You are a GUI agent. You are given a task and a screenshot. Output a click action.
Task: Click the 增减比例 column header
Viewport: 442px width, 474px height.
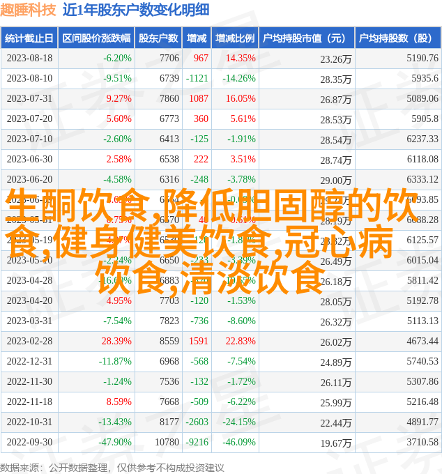coord(235,38)
